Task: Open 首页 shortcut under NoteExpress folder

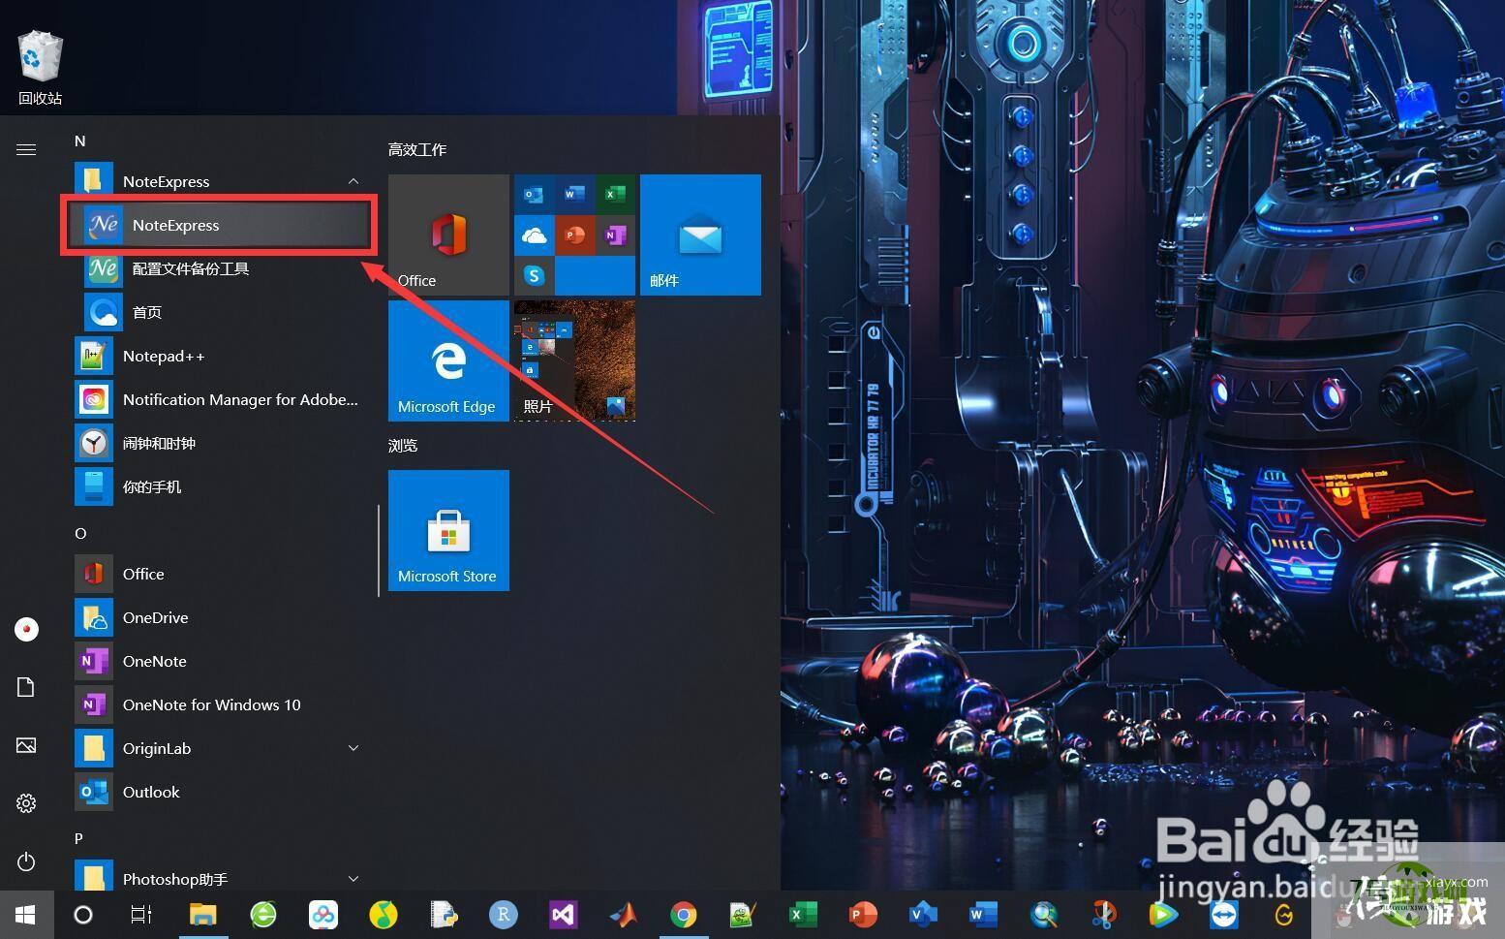Action: 218,312
